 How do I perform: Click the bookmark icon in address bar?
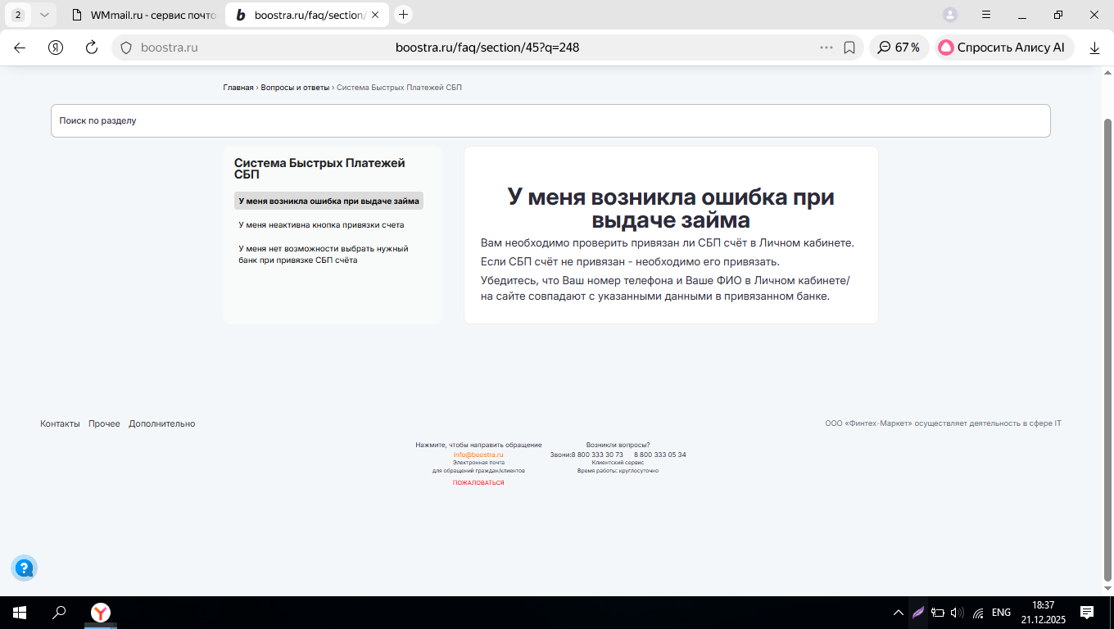(x=849, y=48)
